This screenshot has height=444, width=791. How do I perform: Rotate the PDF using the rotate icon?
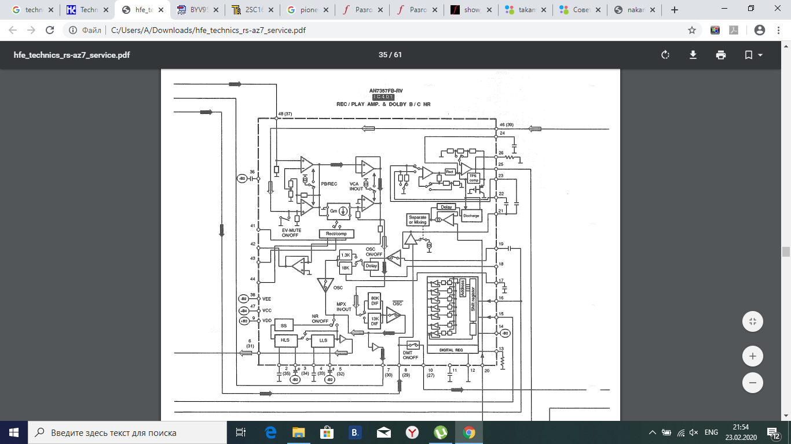pyautogui.click(x=665, y=55)
